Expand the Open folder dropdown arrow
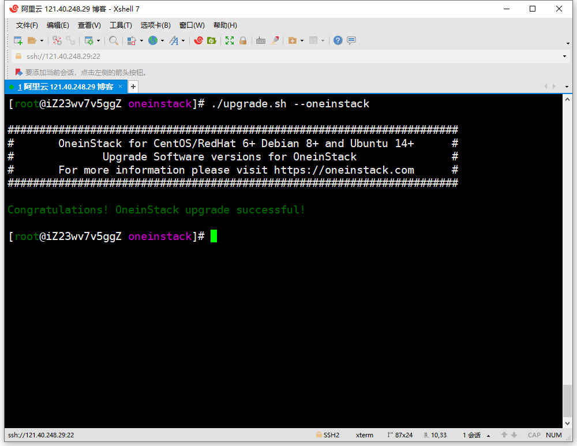The height and width of the screenshot is (446, 577). click(x=42, y=41)
